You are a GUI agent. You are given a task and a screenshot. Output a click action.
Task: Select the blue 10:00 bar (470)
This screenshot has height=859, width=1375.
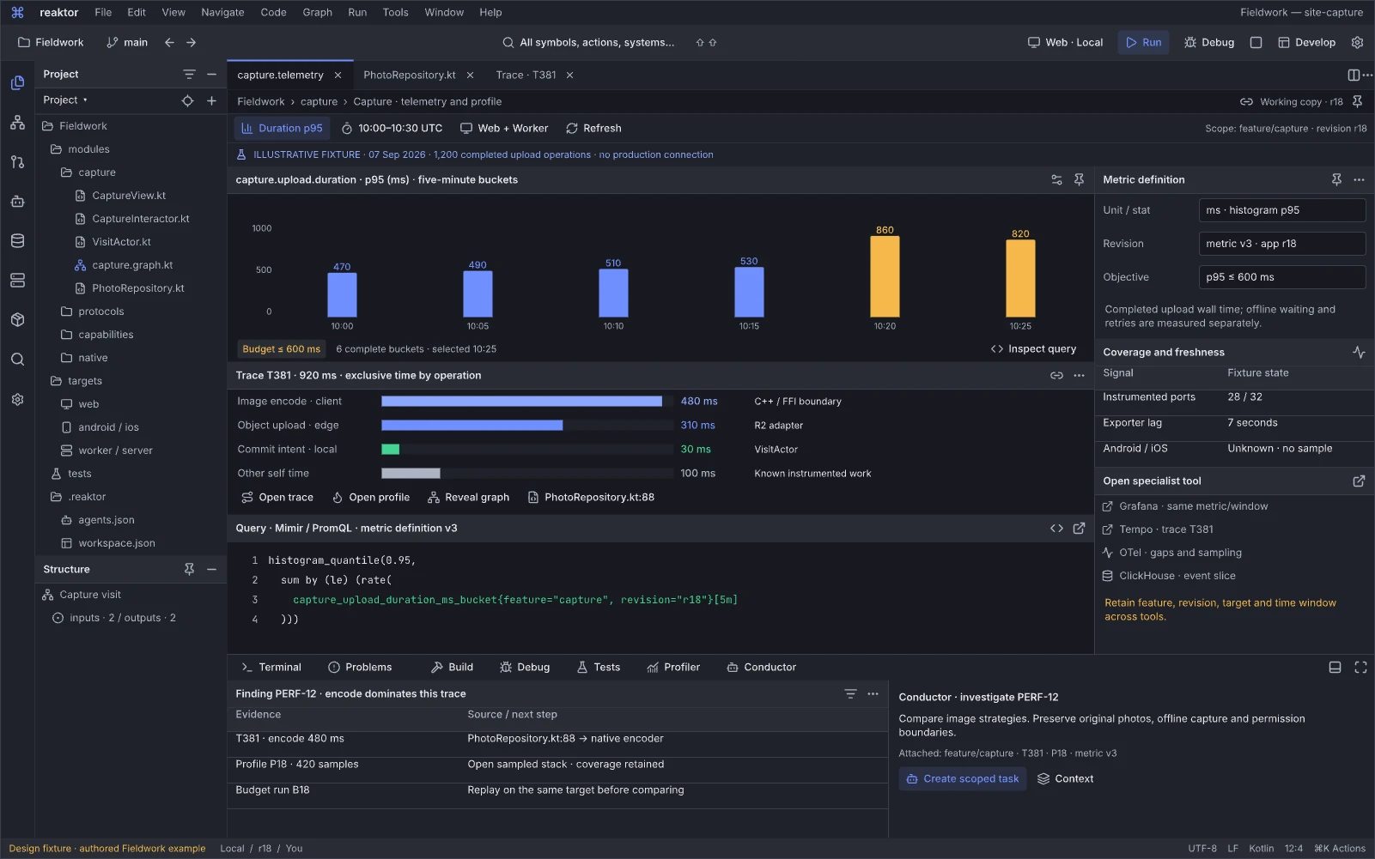[x=342, y=295]
